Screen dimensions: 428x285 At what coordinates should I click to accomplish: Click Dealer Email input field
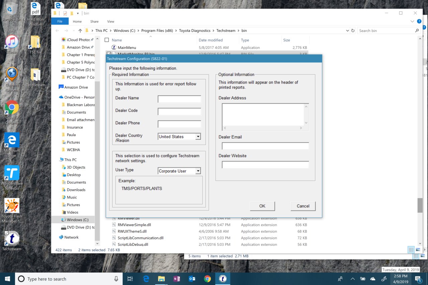265,146
